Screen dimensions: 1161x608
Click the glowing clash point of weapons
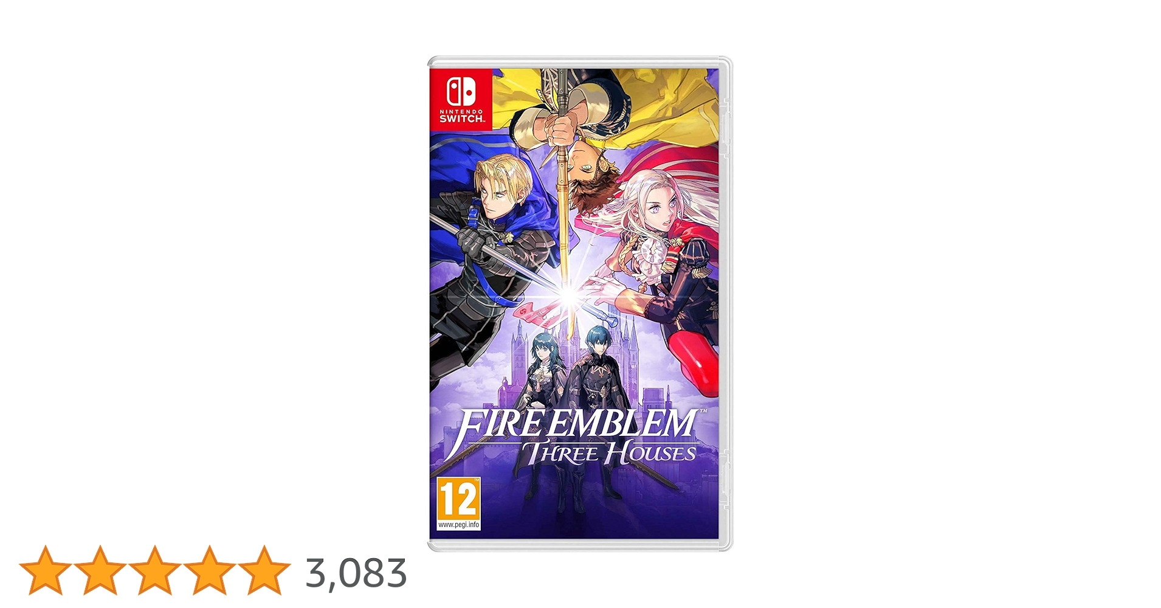coord(570,296)
